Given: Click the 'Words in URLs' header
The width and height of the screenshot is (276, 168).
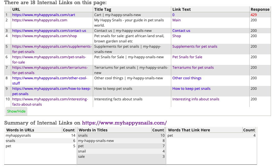Looking at the screenshot, I should [34, 130].
